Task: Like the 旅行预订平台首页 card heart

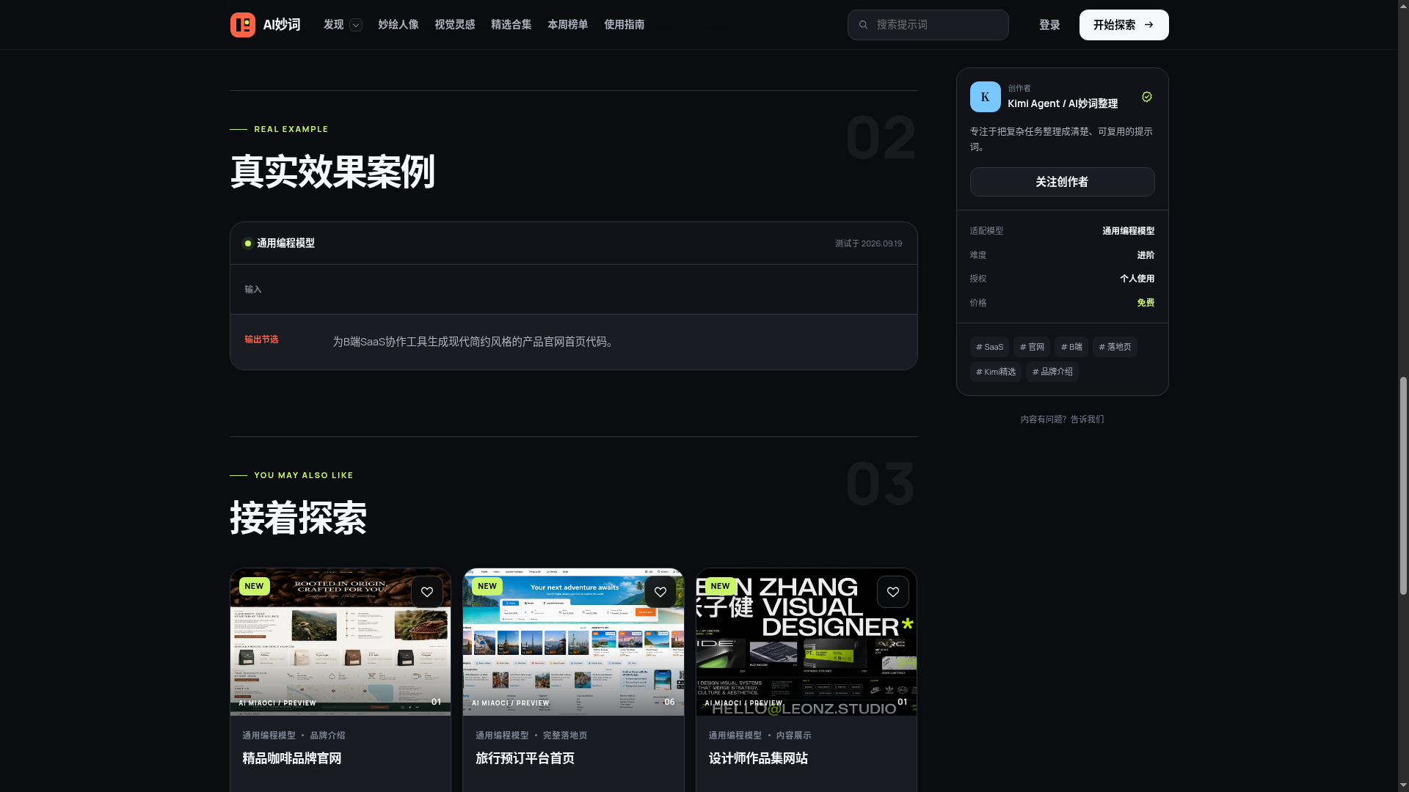Action: (660, 592)
